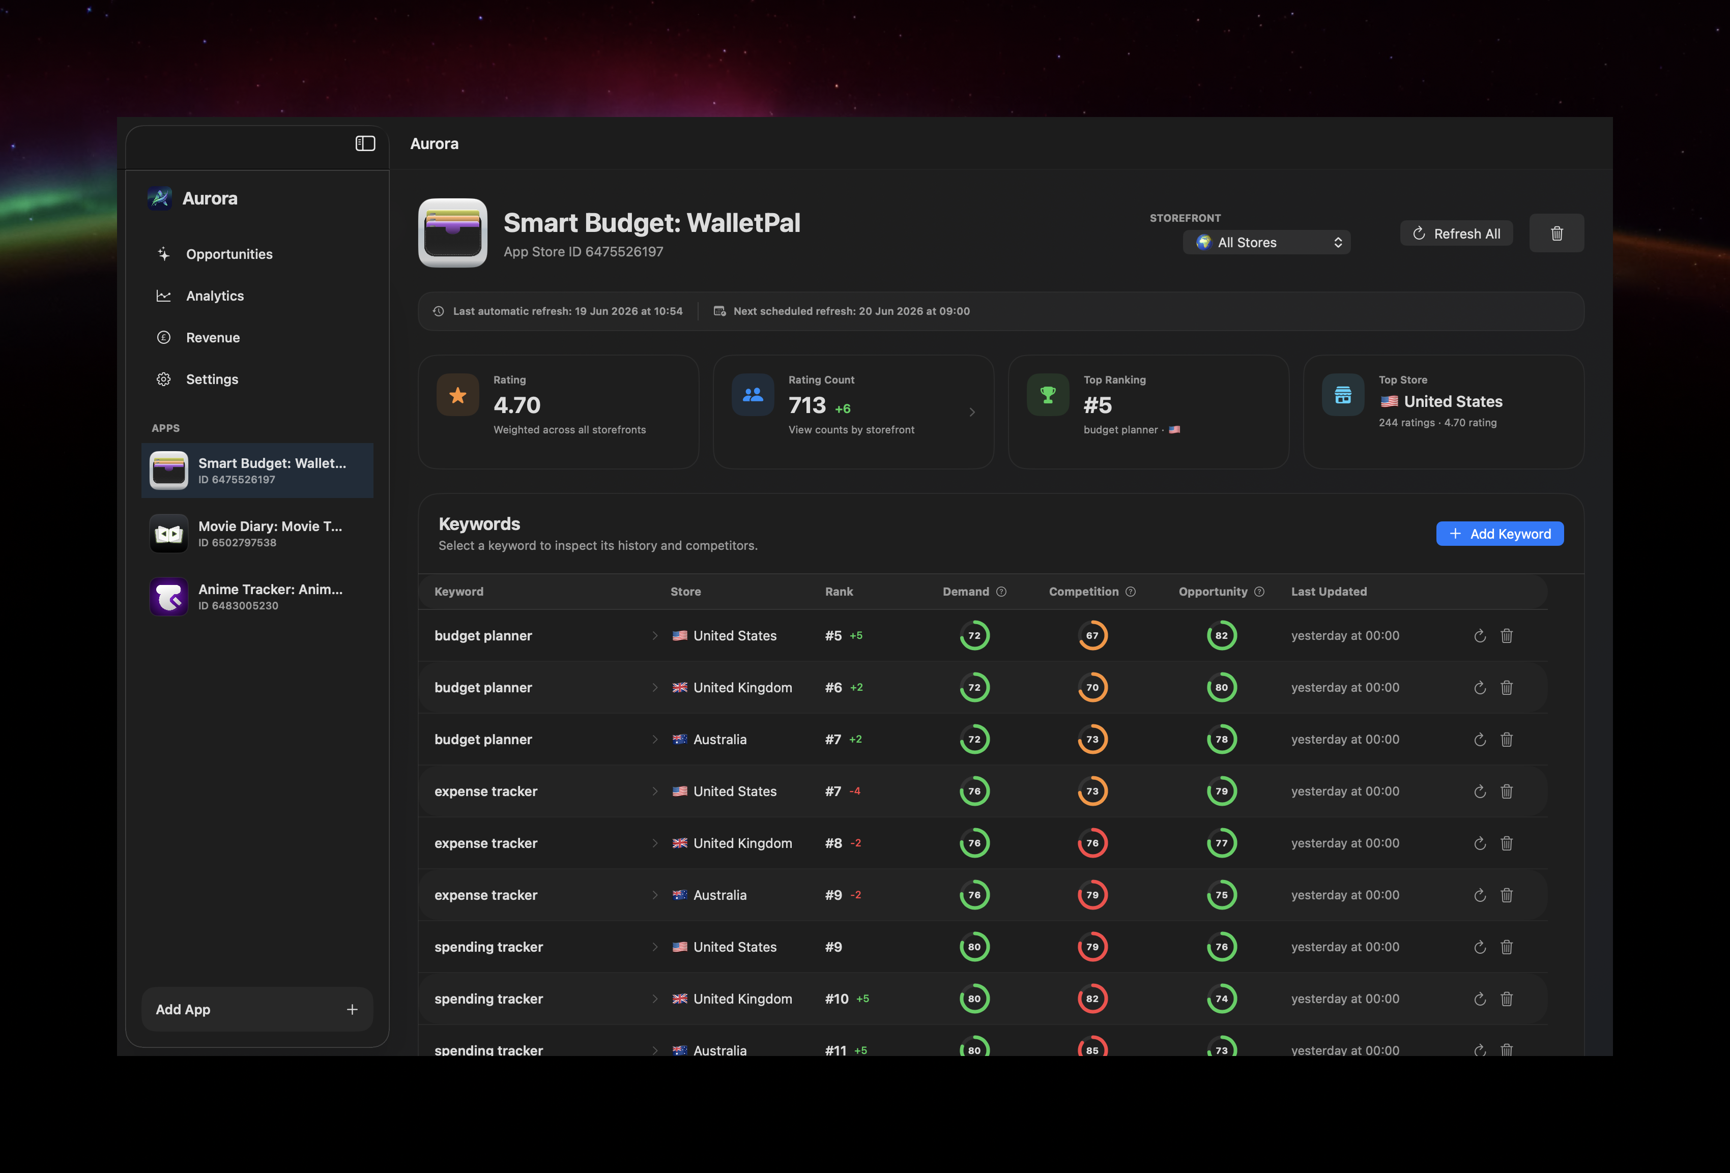Delete expense tracker Australia keyword
The image size is (1730, 1173).
point(1507,895)
